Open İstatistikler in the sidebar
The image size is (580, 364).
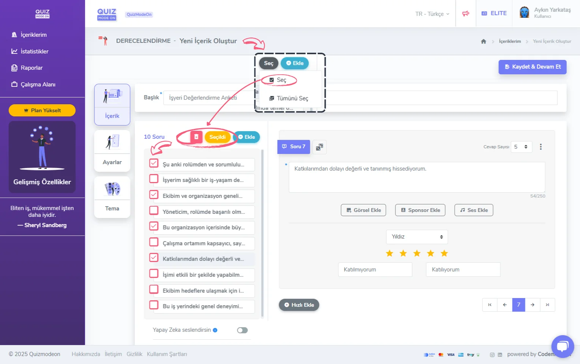pyautogui.click(x=34, y=52)
